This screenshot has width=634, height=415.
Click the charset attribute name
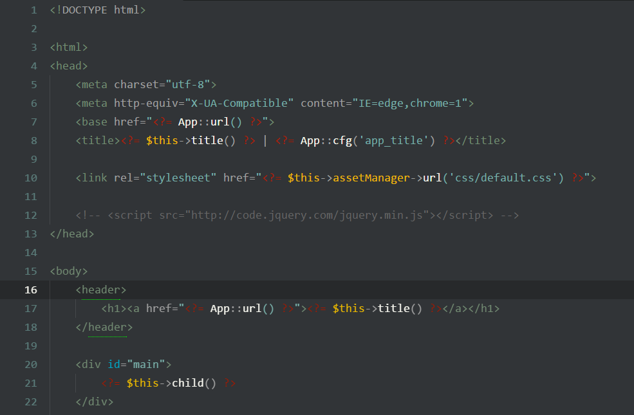coord(136,84)
